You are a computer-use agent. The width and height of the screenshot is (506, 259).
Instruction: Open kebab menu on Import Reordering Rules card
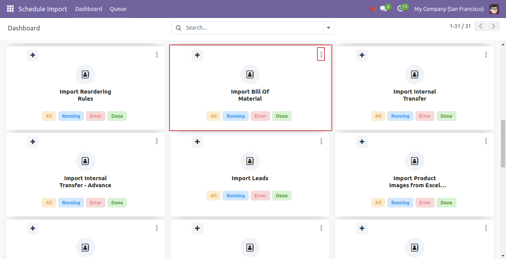[x=157, y=55]
